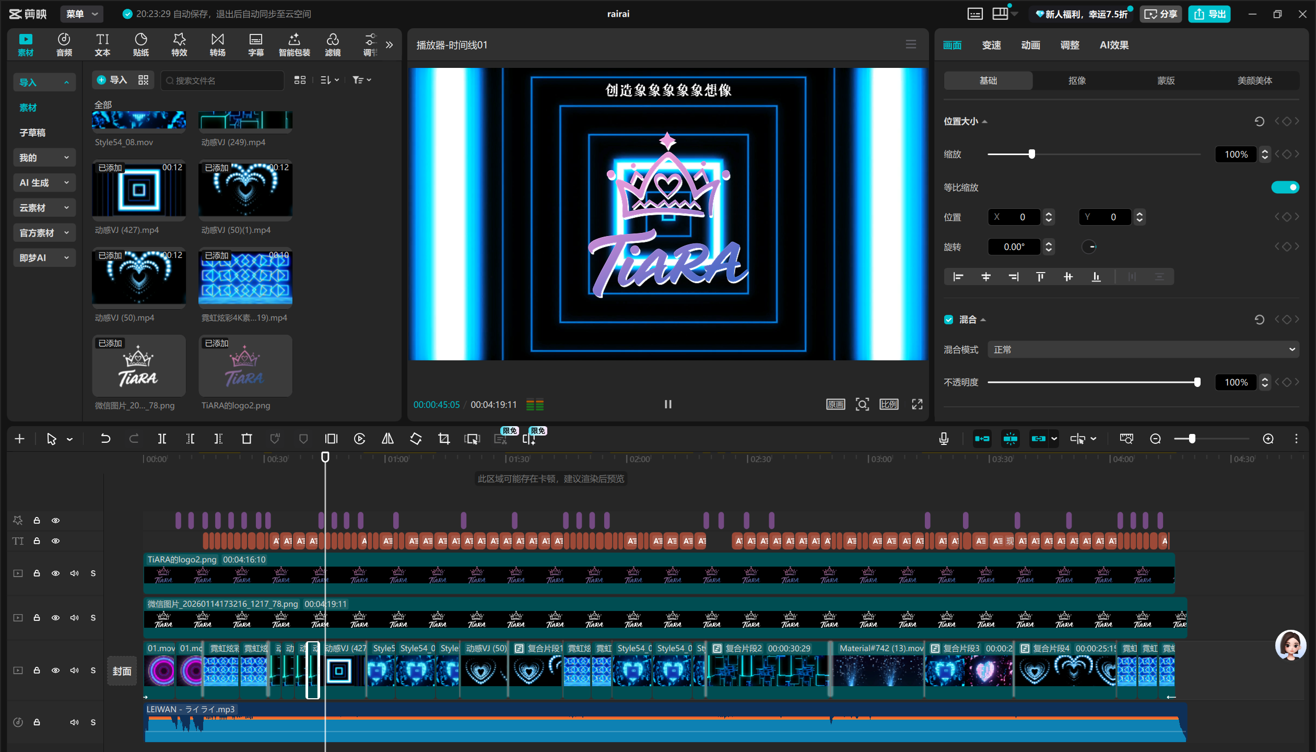This screenshot has width=1316, height=752.
Task: Click the mirror flip icon
Action: click(387, 439)
